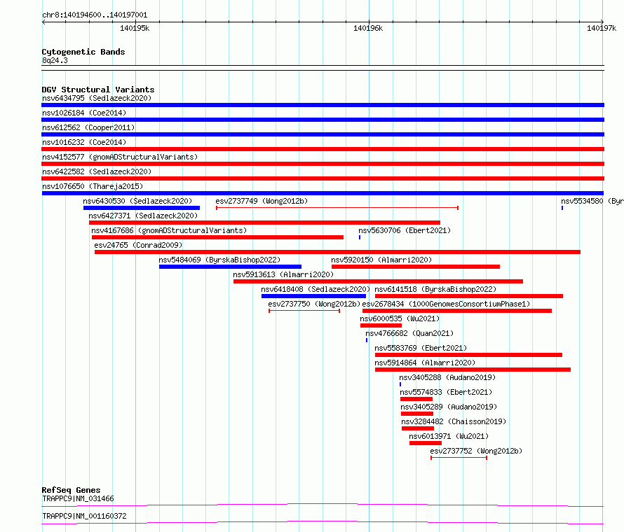This screenshot has width=624, height=532.
Task: Click the 8q24.3 cytogenetic band label
Action: pos(55,60)
